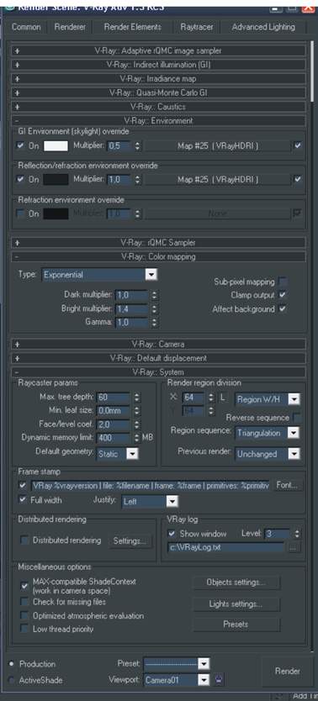
Task: Click the L lock button next to region X
Action: click(223, 398)
